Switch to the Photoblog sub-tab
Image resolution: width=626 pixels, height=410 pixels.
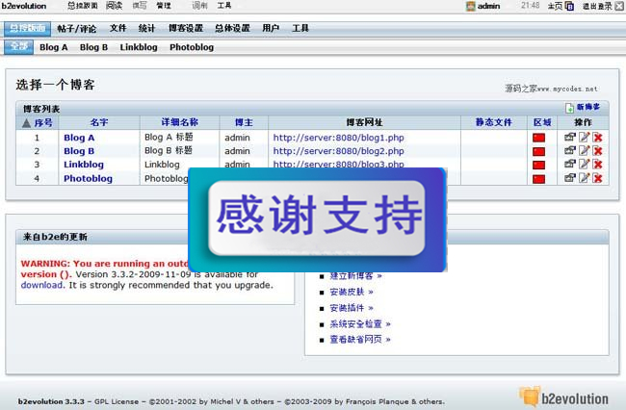pos(192,47)
